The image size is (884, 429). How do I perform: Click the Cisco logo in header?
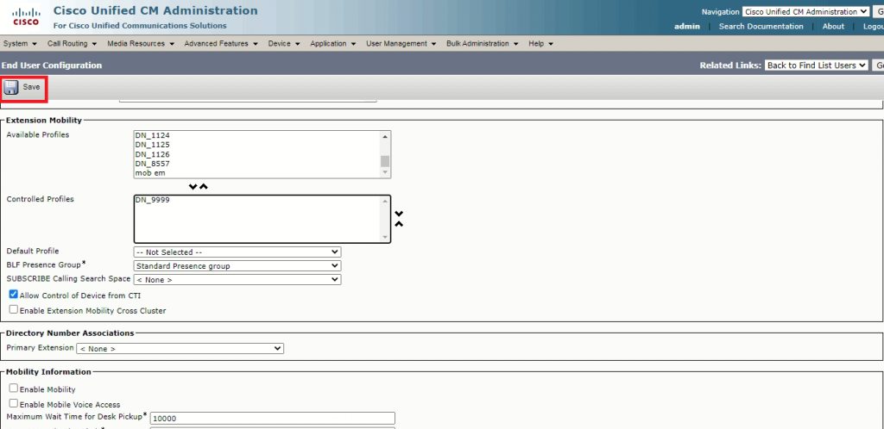coord(25,16)
